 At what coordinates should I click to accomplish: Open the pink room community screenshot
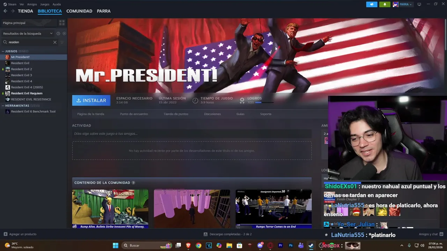coord(192,209)
